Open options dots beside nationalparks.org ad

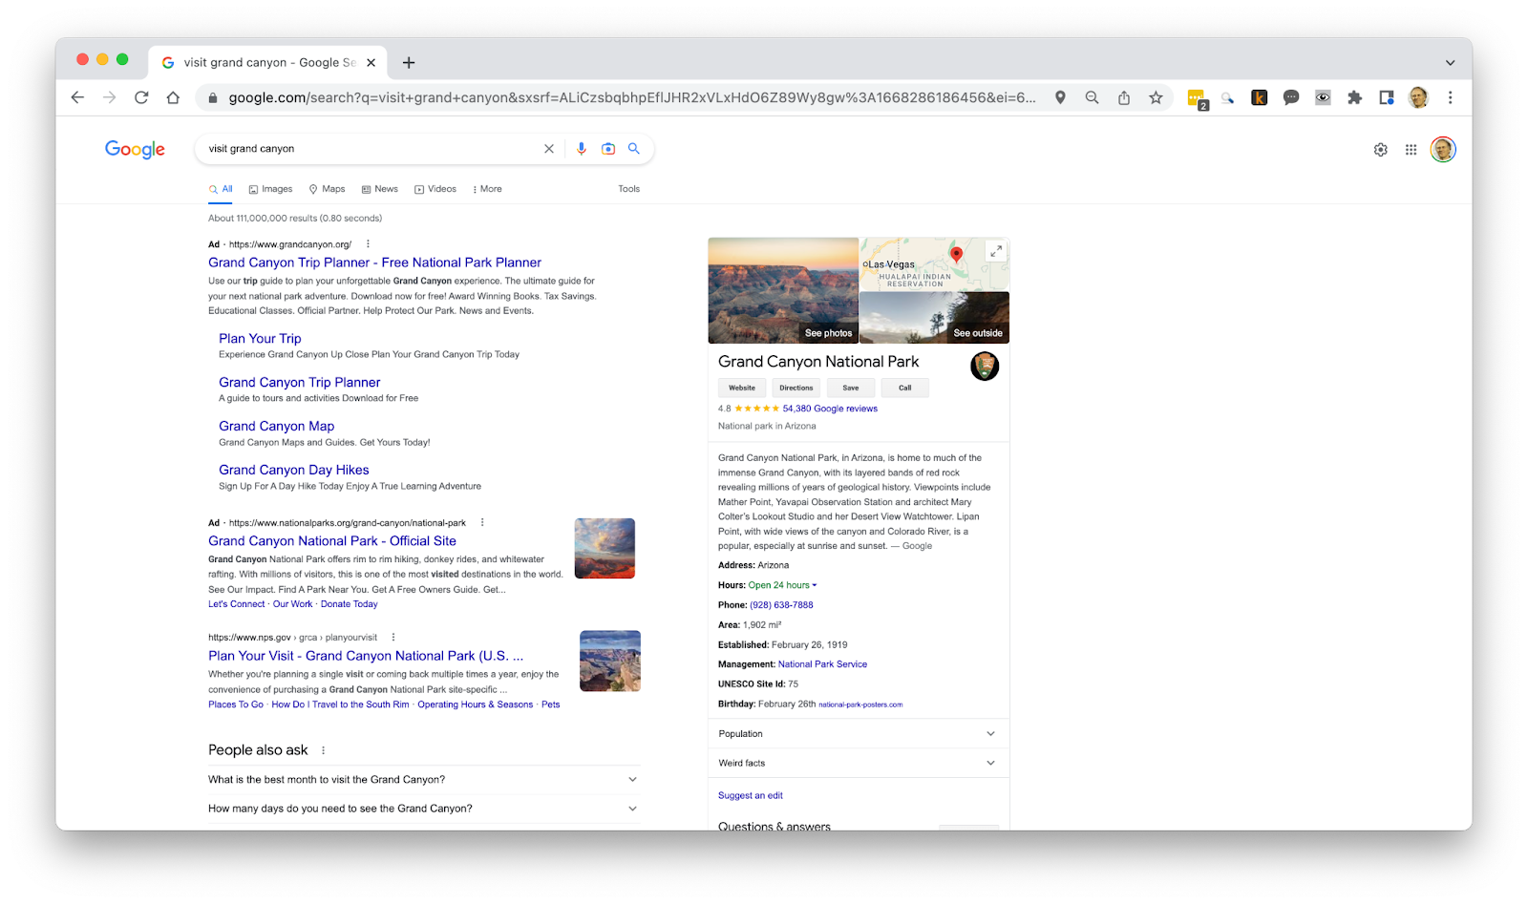(482, 523)
